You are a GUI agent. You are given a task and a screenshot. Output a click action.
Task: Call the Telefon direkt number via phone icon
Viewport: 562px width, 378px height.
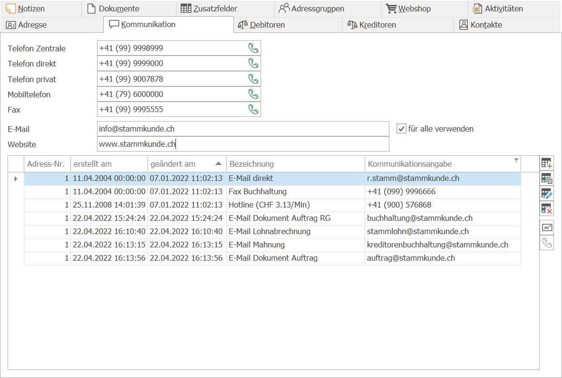tap(253, 63)
